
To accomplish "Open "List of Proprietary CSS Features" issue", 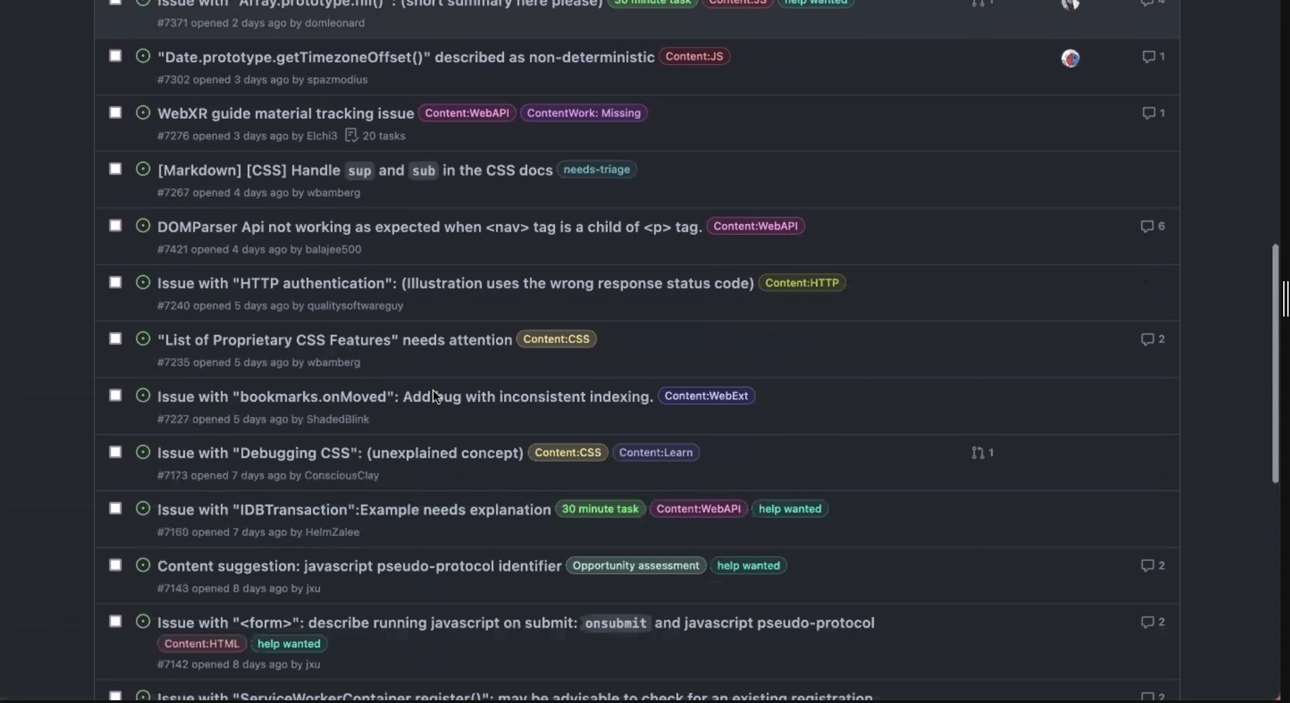I will [335, 340].
